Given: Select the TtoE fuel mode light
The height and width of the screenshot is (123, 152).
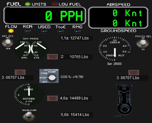Looking at the screenshot, I should point(61,31).
